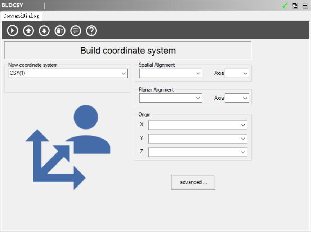Click the down arrow toolbar icon
Image resolution: width=311 pixels, height=232 pixels.
(44, 31)
